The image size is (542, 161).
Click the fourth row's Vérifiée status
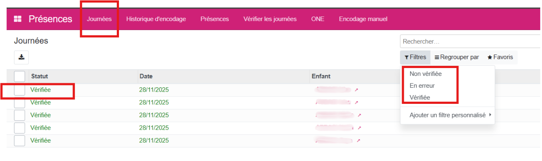[41, 128]
